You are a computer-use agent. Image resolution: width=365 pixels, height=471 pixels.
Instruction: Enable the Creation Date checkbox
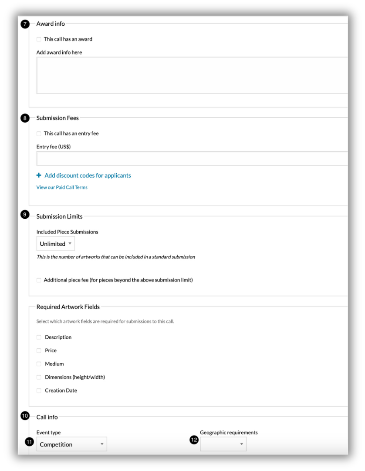pos(39,391)
